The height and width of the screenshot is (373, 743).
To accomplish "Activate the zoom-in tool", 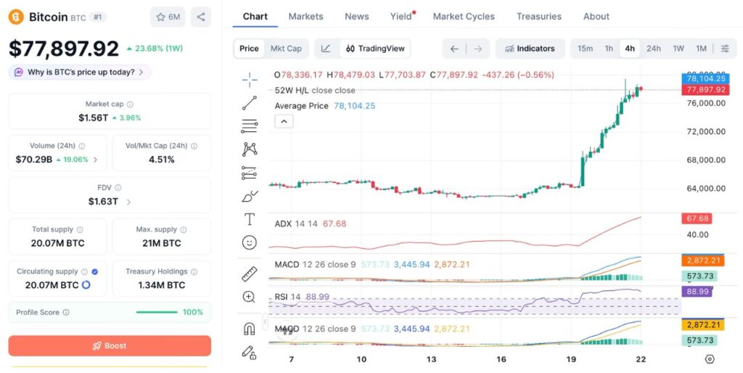I will [249, 298].
